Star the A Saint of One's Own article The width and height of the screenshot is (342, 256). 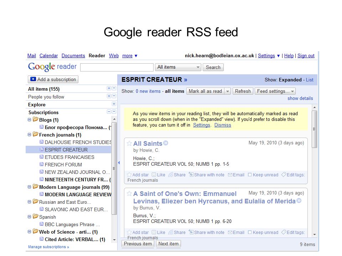(129, 193)
